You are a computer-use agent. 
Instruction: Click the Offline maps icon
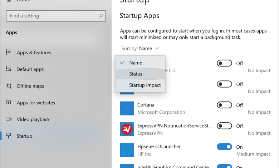(x=8, y=86)
